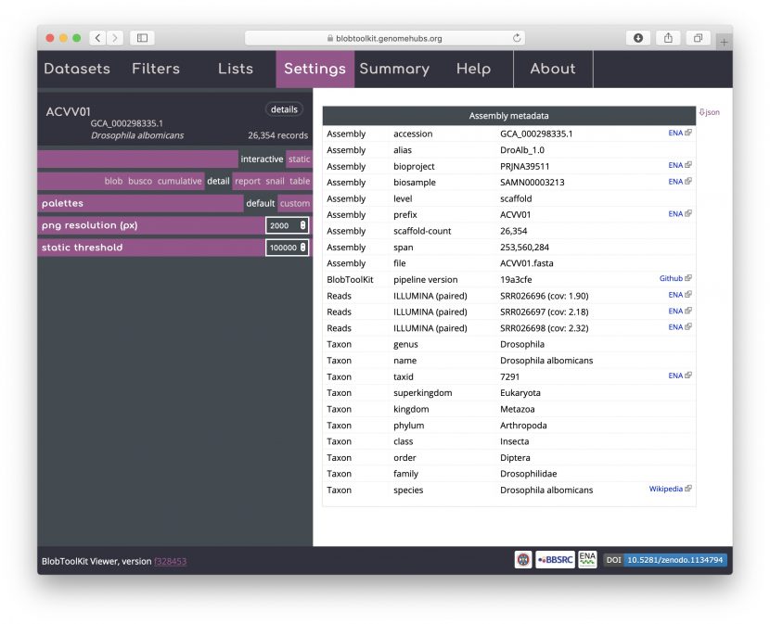Click the Safari share icon in the toolbar
Viewport: 770px width, 624px height.
[x=668, y=38]
